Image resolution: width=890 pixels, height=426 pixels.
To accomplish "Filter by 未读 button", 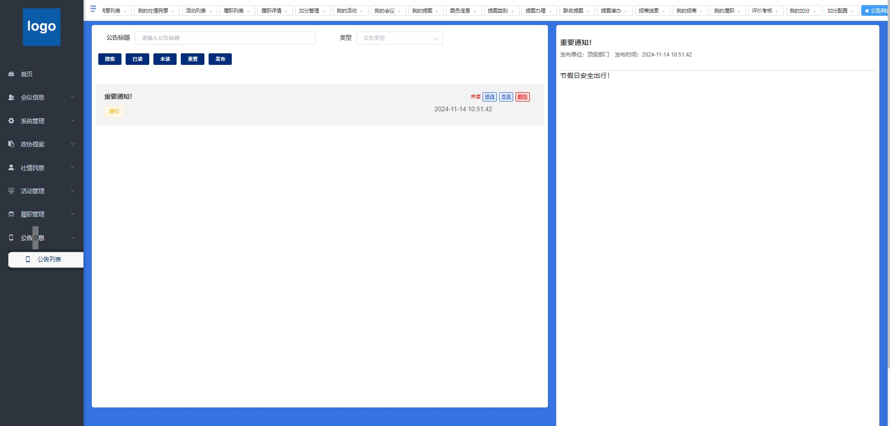I will pos(165,59).
